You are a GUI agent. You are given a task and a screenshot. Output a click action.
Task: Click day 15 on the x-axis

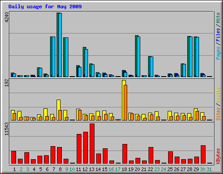(x=105, y=169)
